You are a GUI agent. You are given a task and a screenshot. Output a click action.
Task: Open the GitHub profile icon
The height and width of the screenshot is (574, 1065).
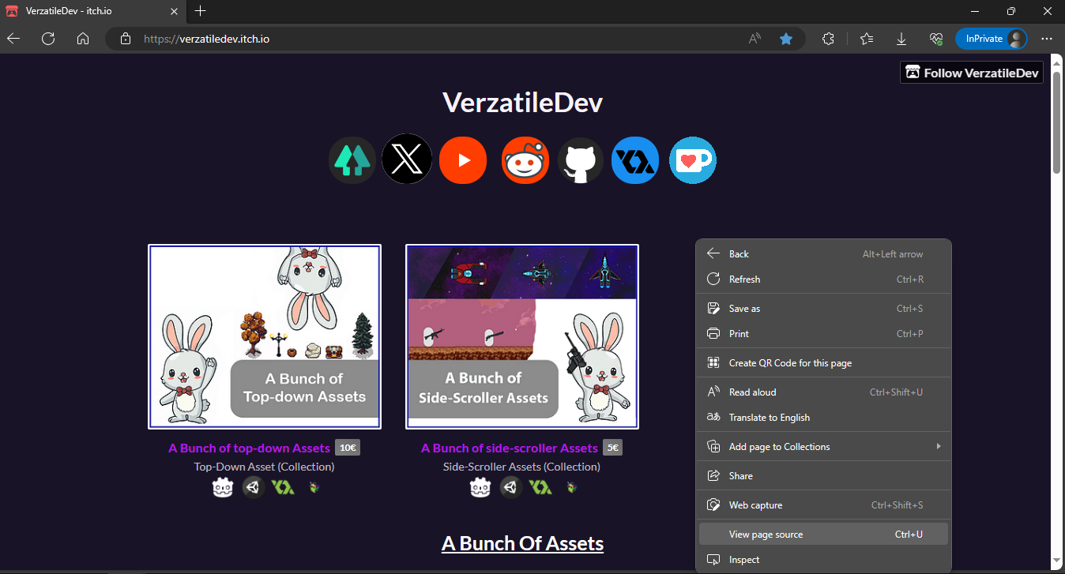(581, 160)
